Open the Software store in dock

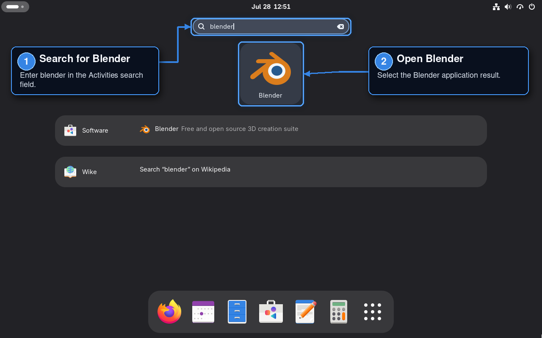pyautogui.click(x=271, y=312)
